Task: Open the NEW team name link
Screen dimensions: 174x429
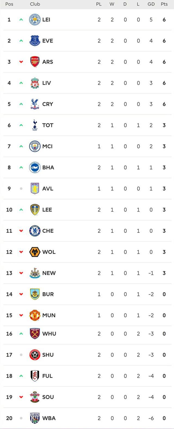Action: tap(49, 273)
